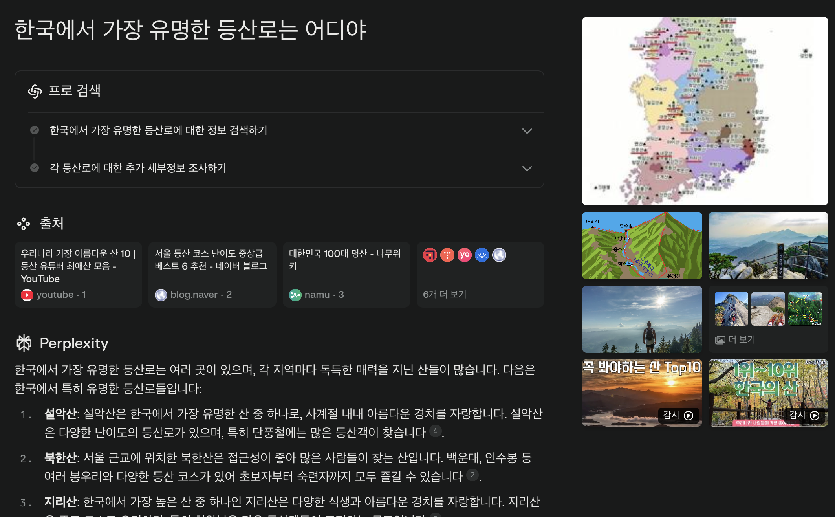Click the YouTube favicon in first source
This screenshot has width=835, height=517.
pos(27,295)
